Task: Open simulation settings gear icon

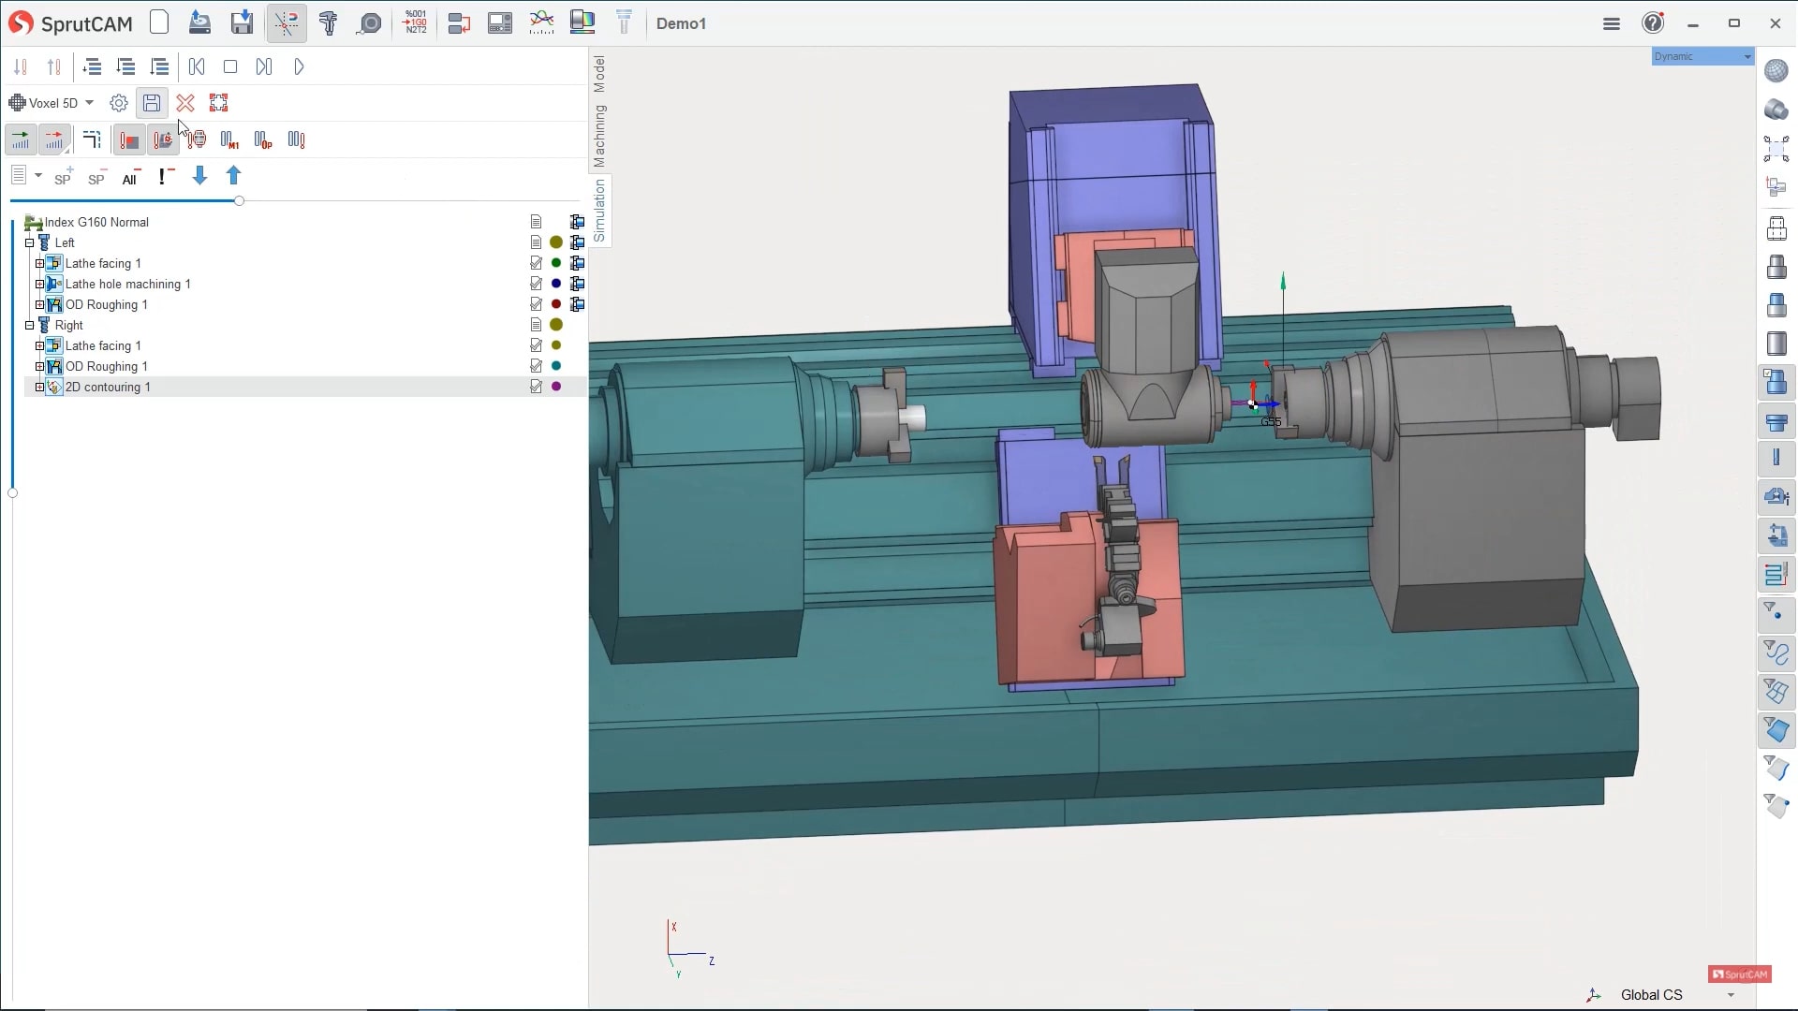Action: click(118, 103)
